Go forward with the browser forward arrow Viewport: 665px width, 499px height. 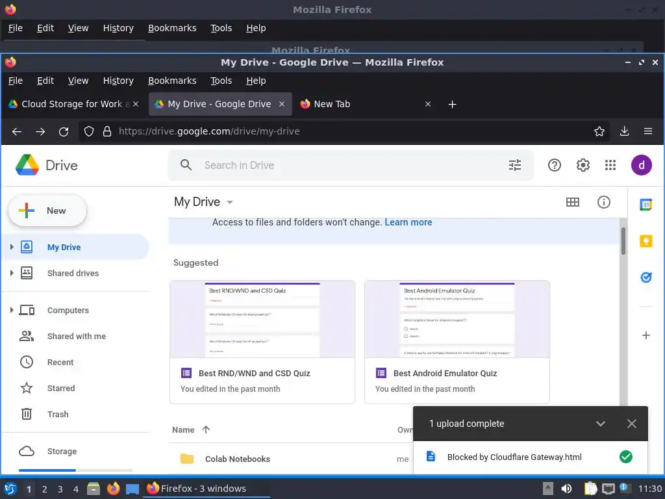pos(40,131)
